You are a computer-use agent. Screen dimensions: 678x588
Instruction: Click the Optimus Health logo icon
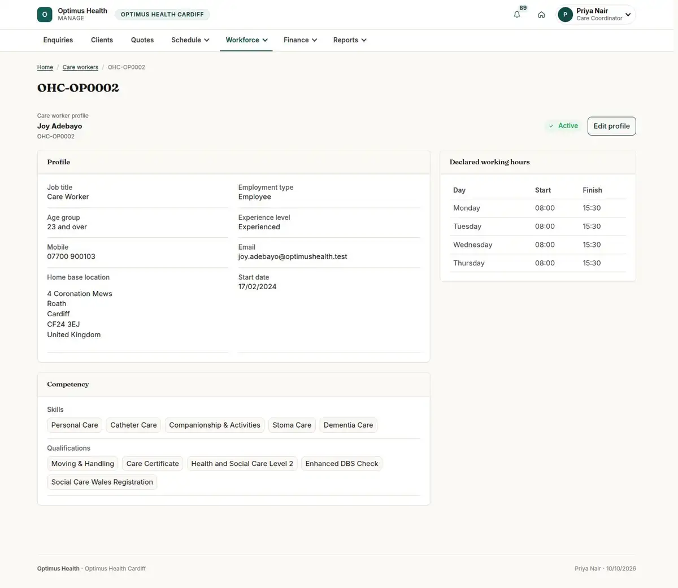pyautogui.click(x=45, y=15)
